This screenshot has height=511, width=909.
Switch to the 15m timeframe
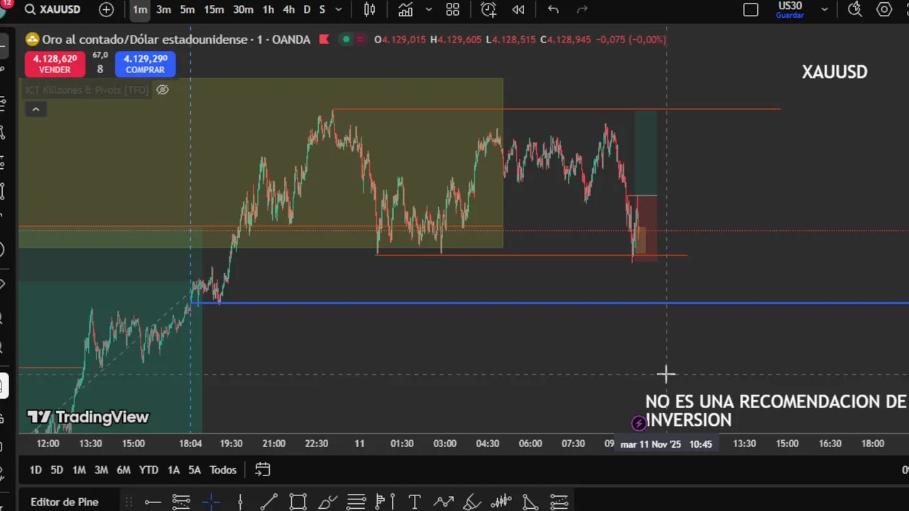214,9
